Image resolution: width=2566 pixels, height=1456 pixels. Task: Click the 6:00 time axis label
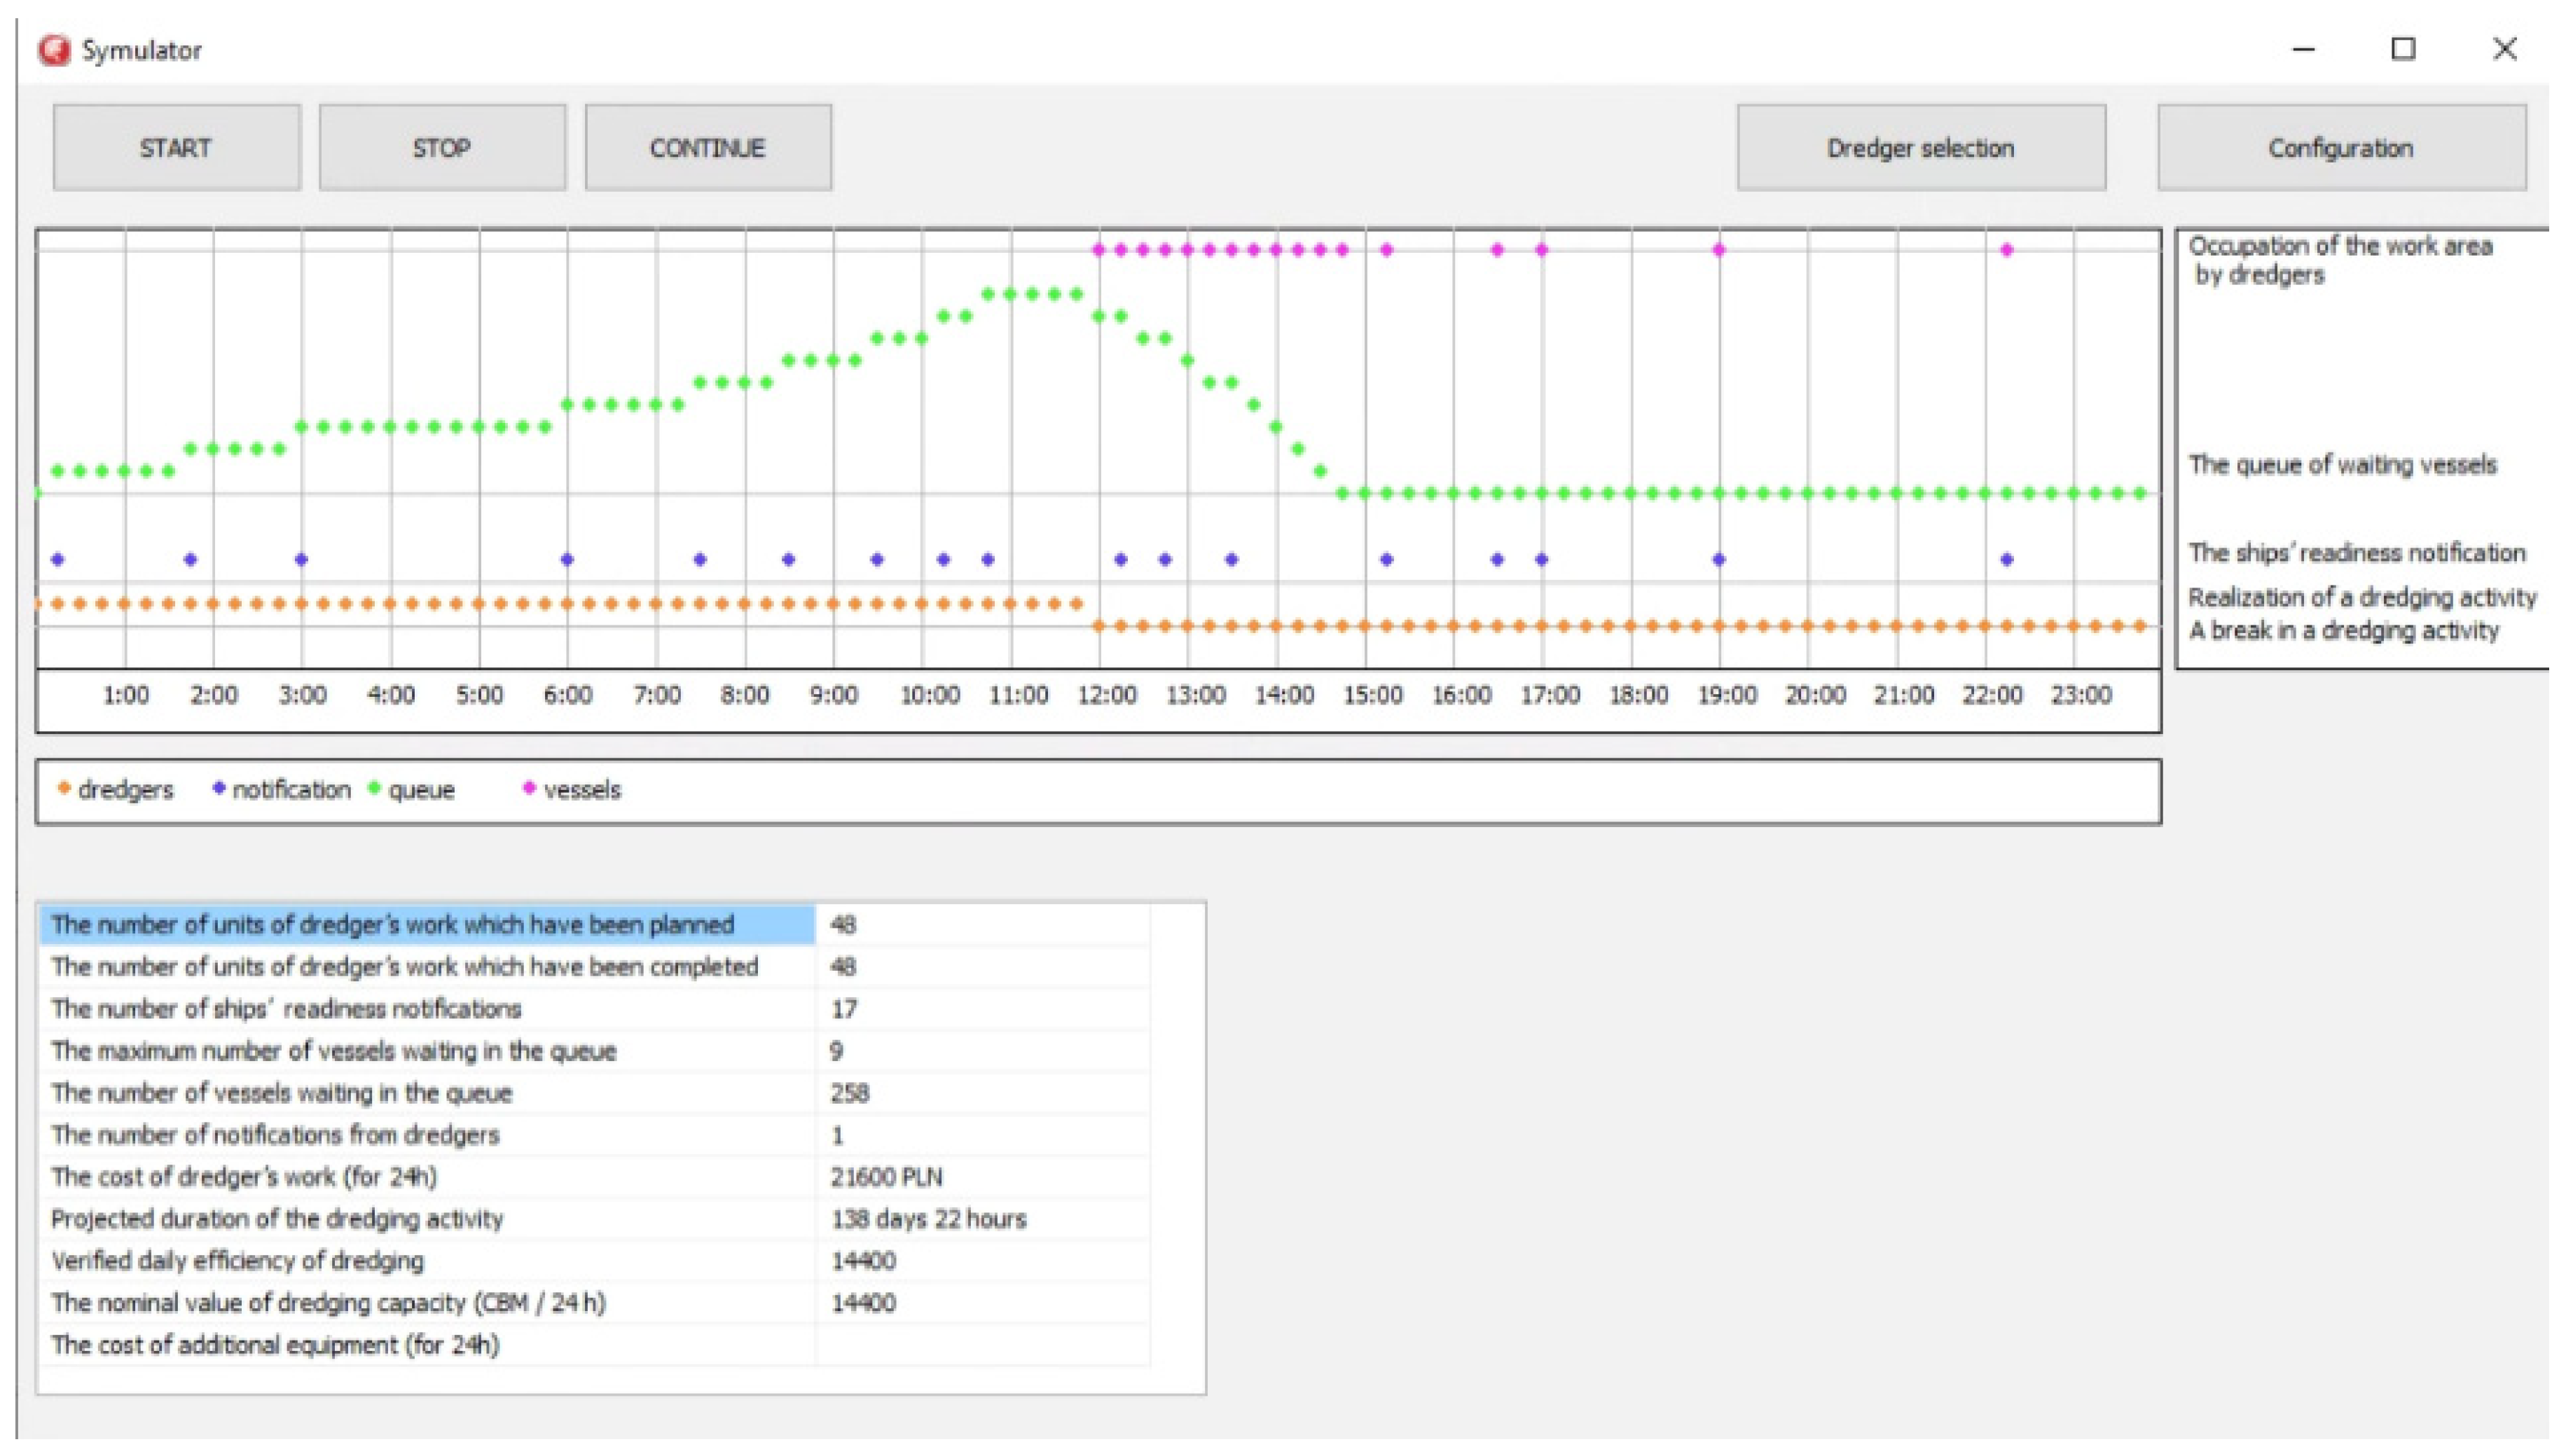pos(568,695)
